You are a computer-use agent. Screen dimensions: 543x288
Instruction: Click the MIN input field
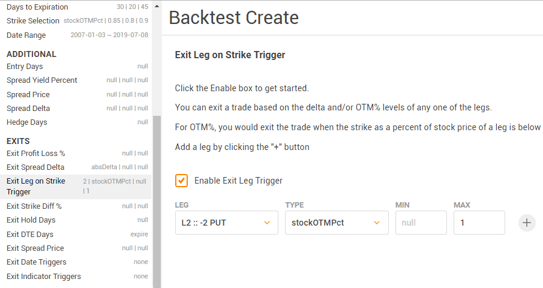pos(421,223)
